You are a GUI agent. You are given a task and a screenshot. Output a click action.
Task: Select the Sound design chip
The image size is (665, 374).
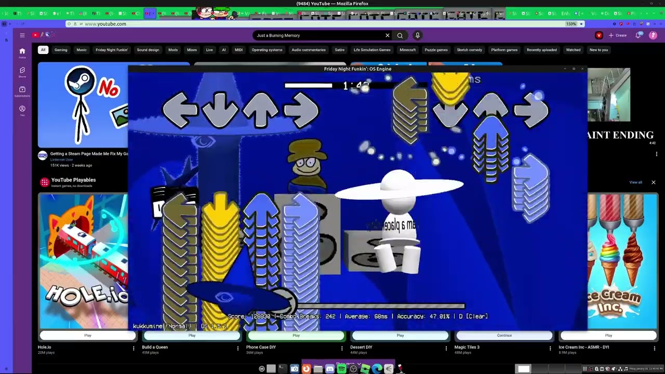[x=148, y=50]
